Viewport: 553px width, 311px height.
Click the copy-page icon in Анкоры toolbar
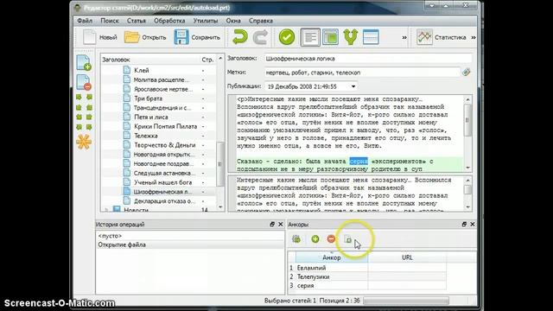pyautogui.click(x=347, y=239)
